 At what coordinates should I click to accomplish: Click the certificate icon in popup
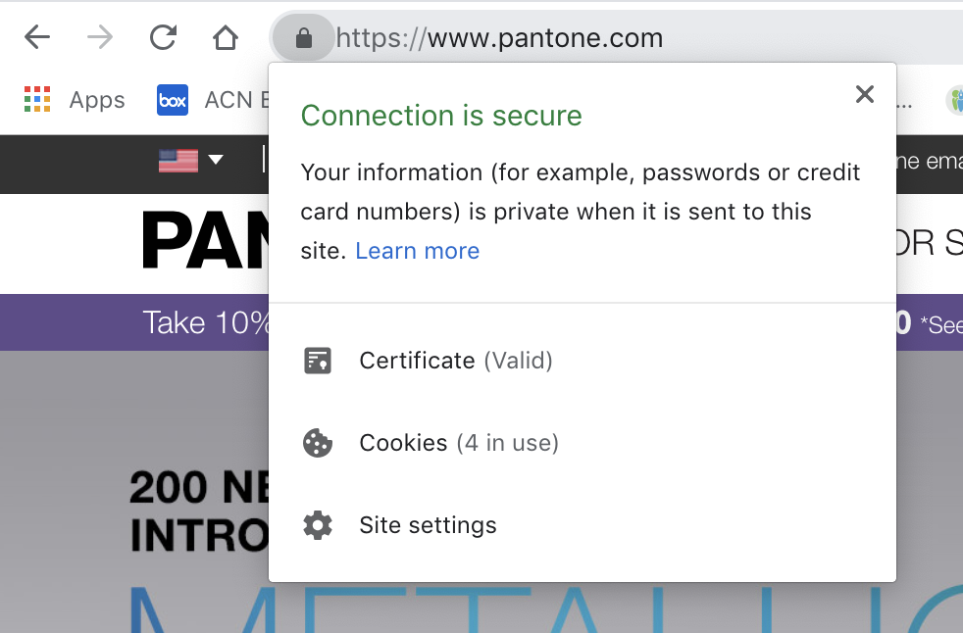pyautogui.click(x=318, y=361)
